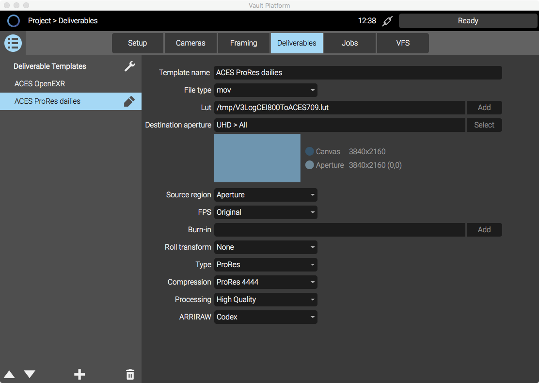
Task: Switch to the Cameras tab
Action: (x=190, y=43)
